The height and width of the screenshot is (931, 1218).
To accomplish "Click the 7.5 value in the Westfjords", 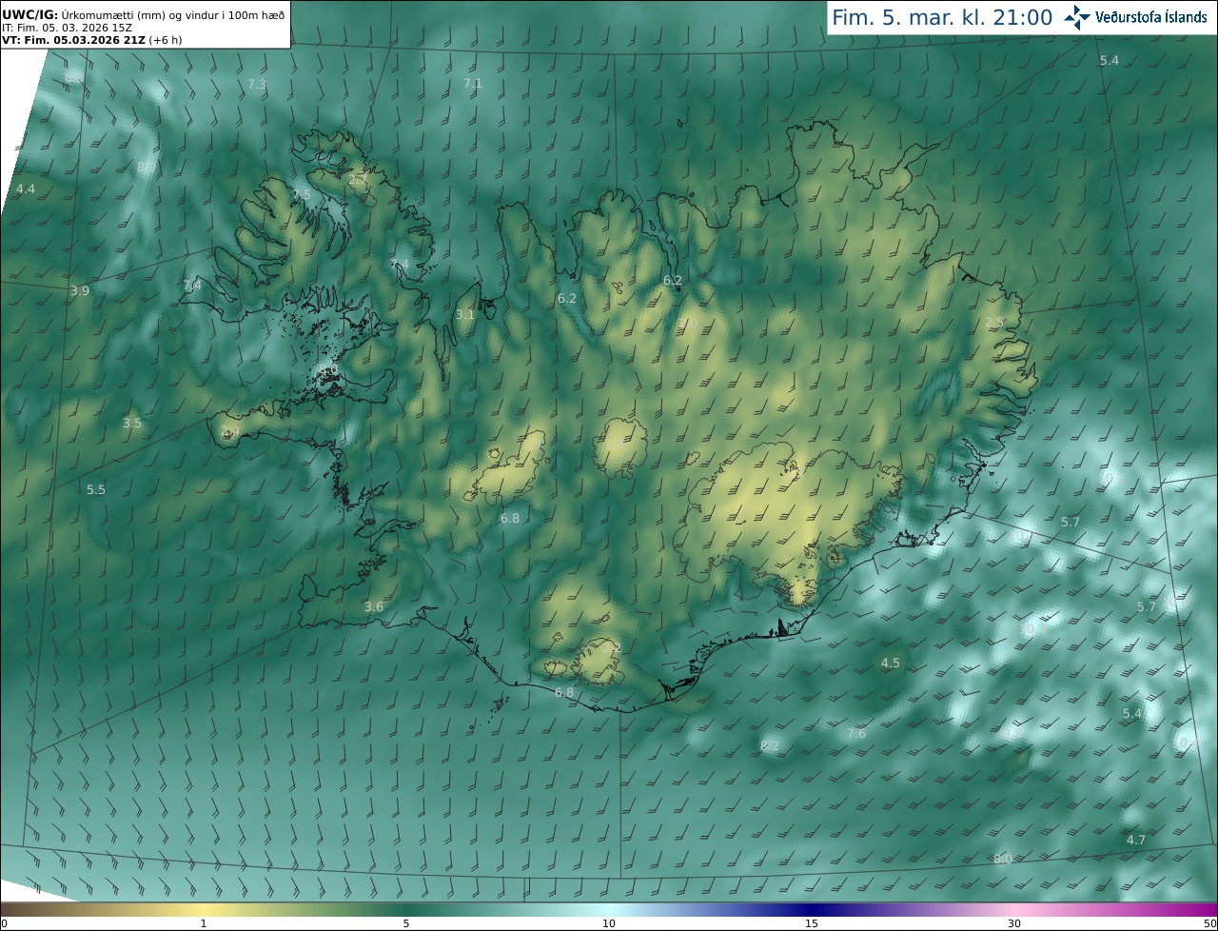I will (x=301, y=194).
